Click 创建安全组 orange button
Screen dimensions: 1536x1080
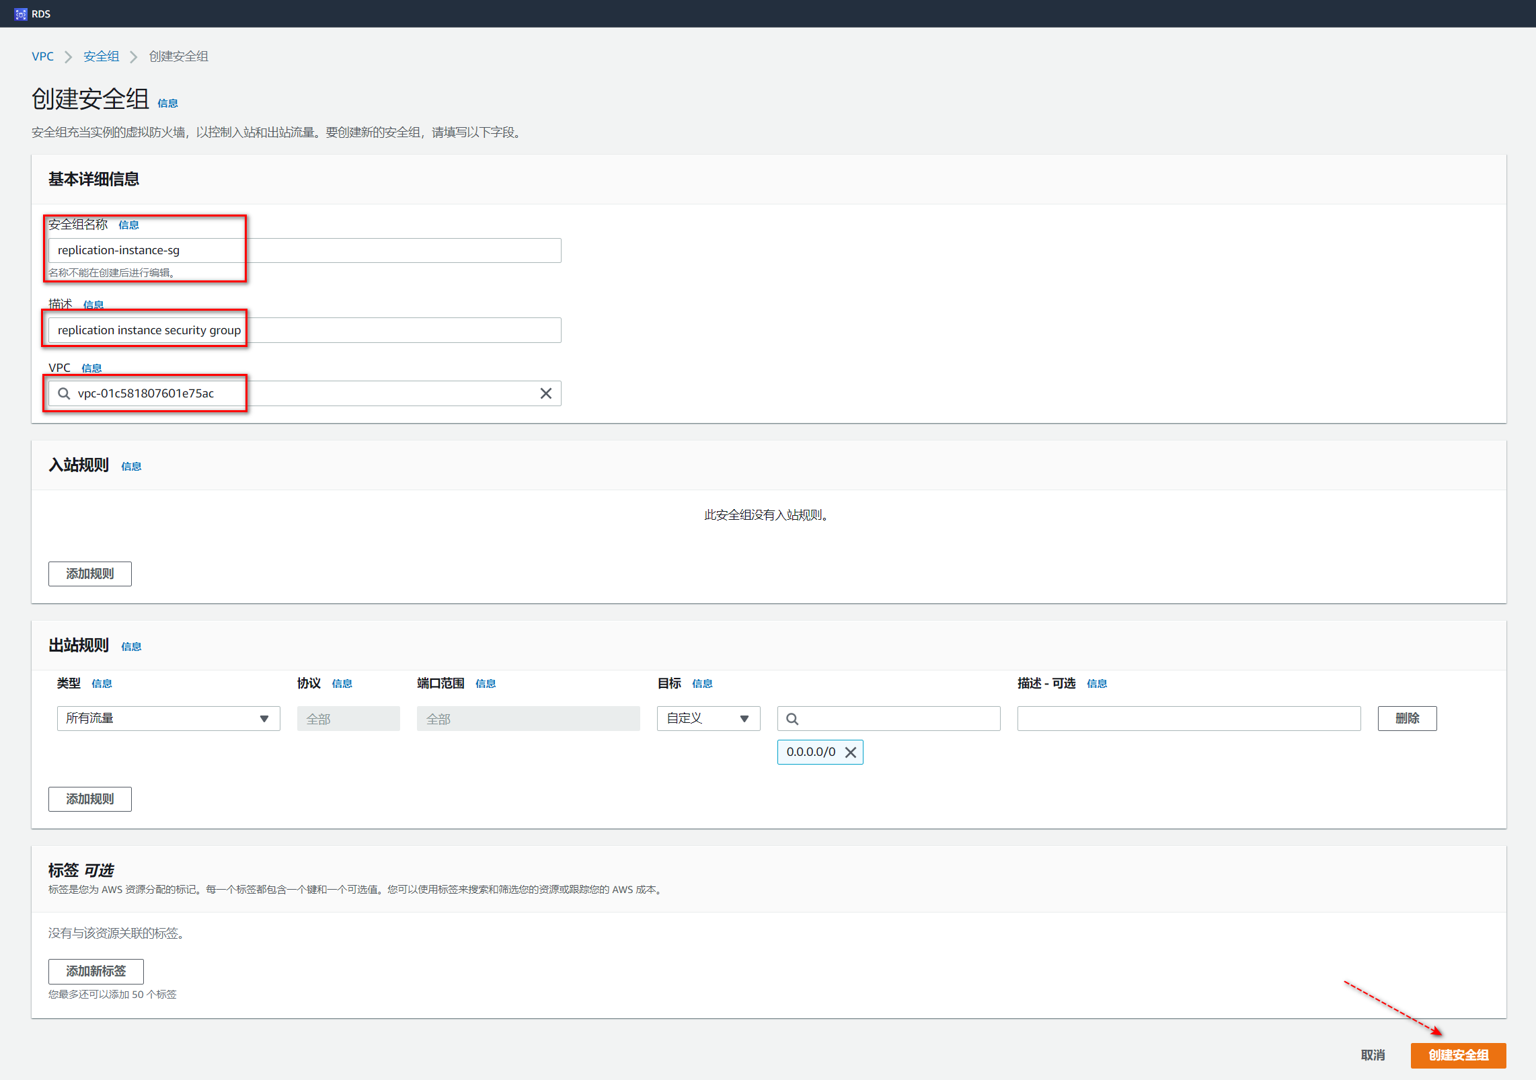1457,1055
